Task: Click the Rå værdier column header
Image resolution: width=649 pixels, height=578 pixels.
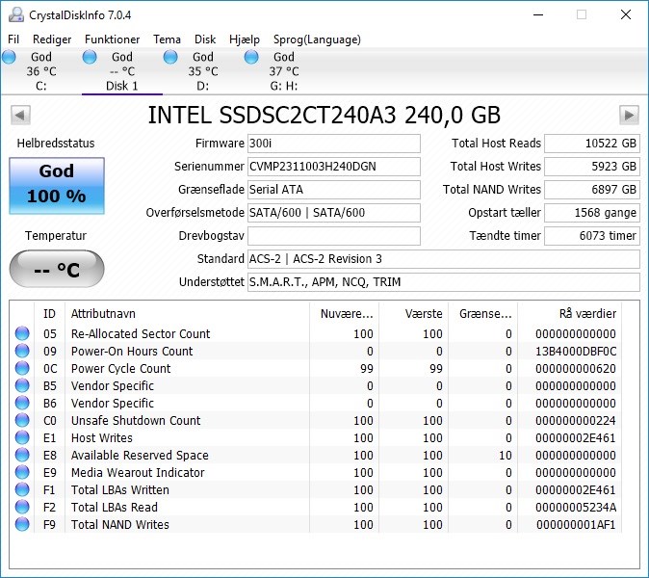Action: click(x=569, y=313)
